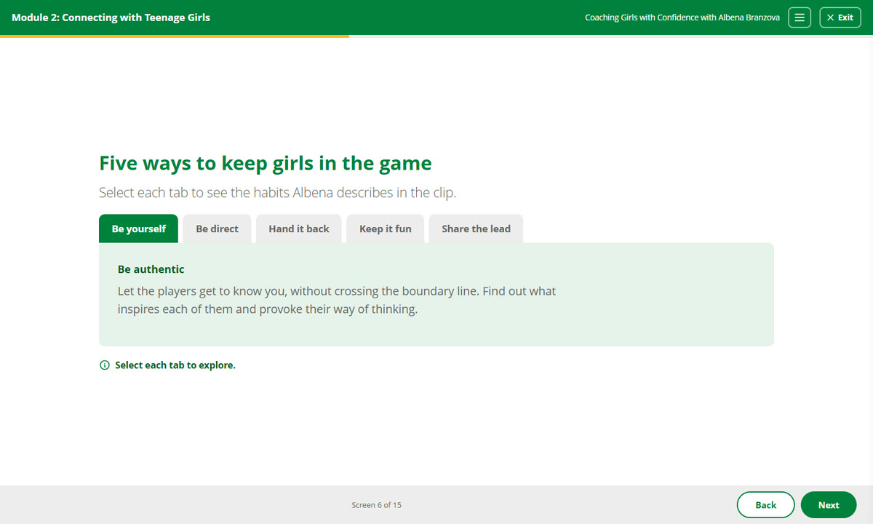Screen dimensions: 873x524
Task: Click the Module 2: Connecting with Teenage Girls title
Action: click(111, 17)
